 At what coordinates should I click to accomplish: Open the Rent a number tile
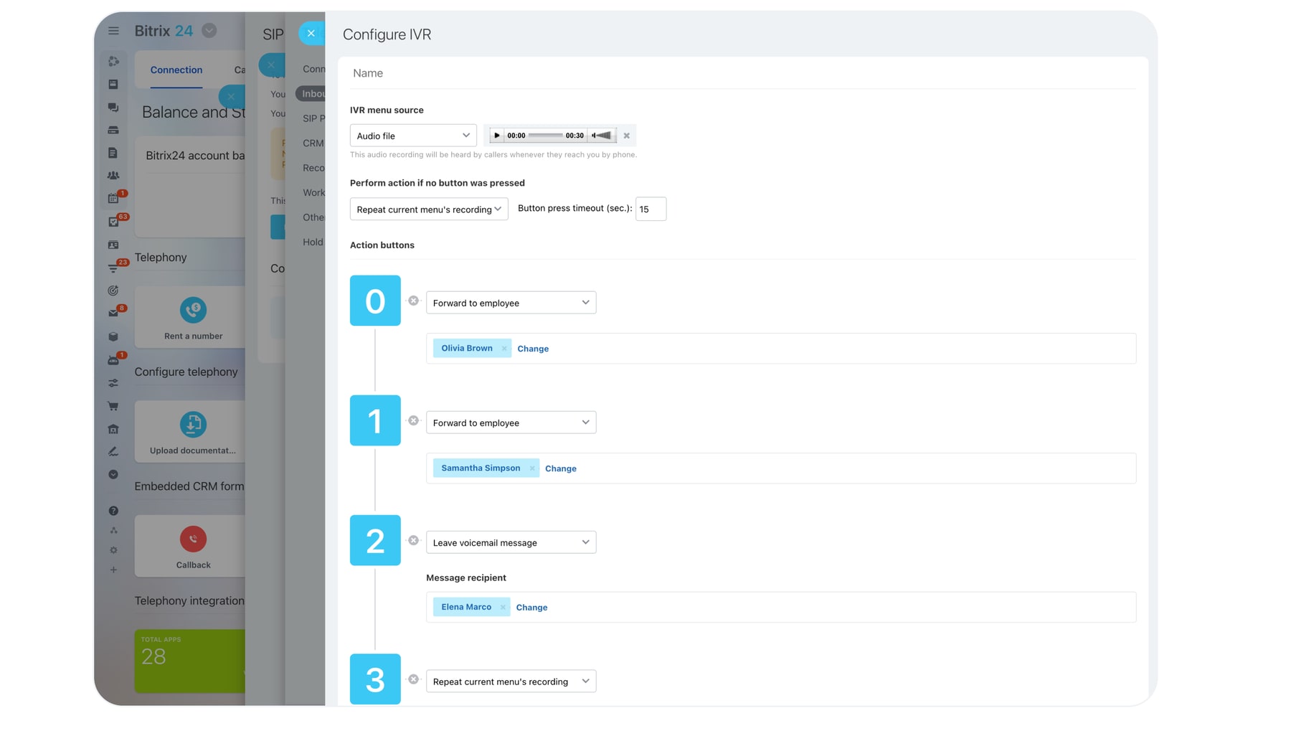[x=193, y=318]
